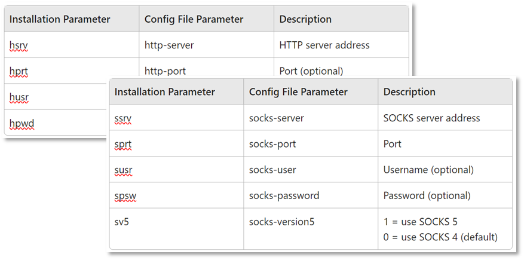
Task: Select the hsrv installation parameter cell
Action: pyautogui.click(x=72, y=45)
